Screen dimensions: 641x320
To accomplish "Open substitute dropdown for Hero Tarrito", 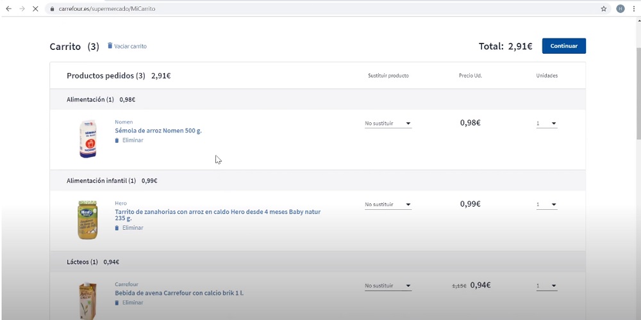I will pyautogui.click(x=388, y=205).
